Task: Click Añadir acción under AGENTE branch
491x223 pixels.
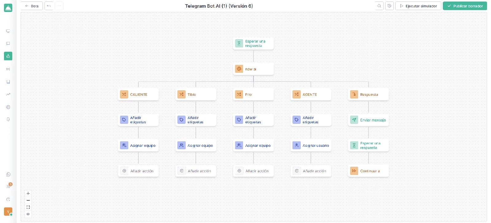Action: [x=311, y=171]
